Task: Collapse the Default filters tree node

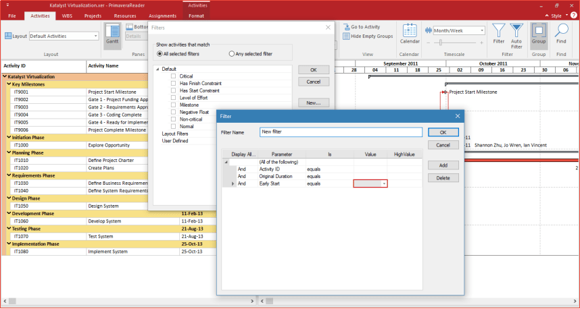Action: (158, 69)
